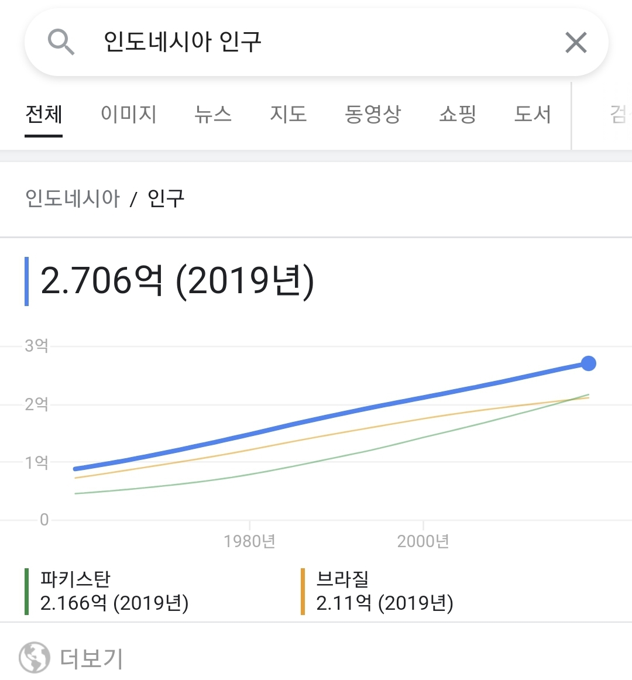Click the orange 브라질 color bar

(303, 592)
